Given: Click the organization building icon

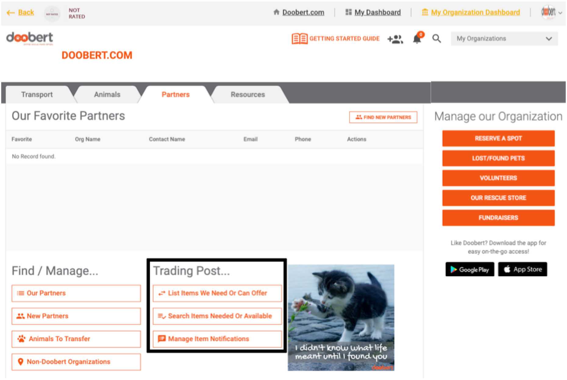Looking at the screenshot, I should pyautogui.click(x=425, y=12).
